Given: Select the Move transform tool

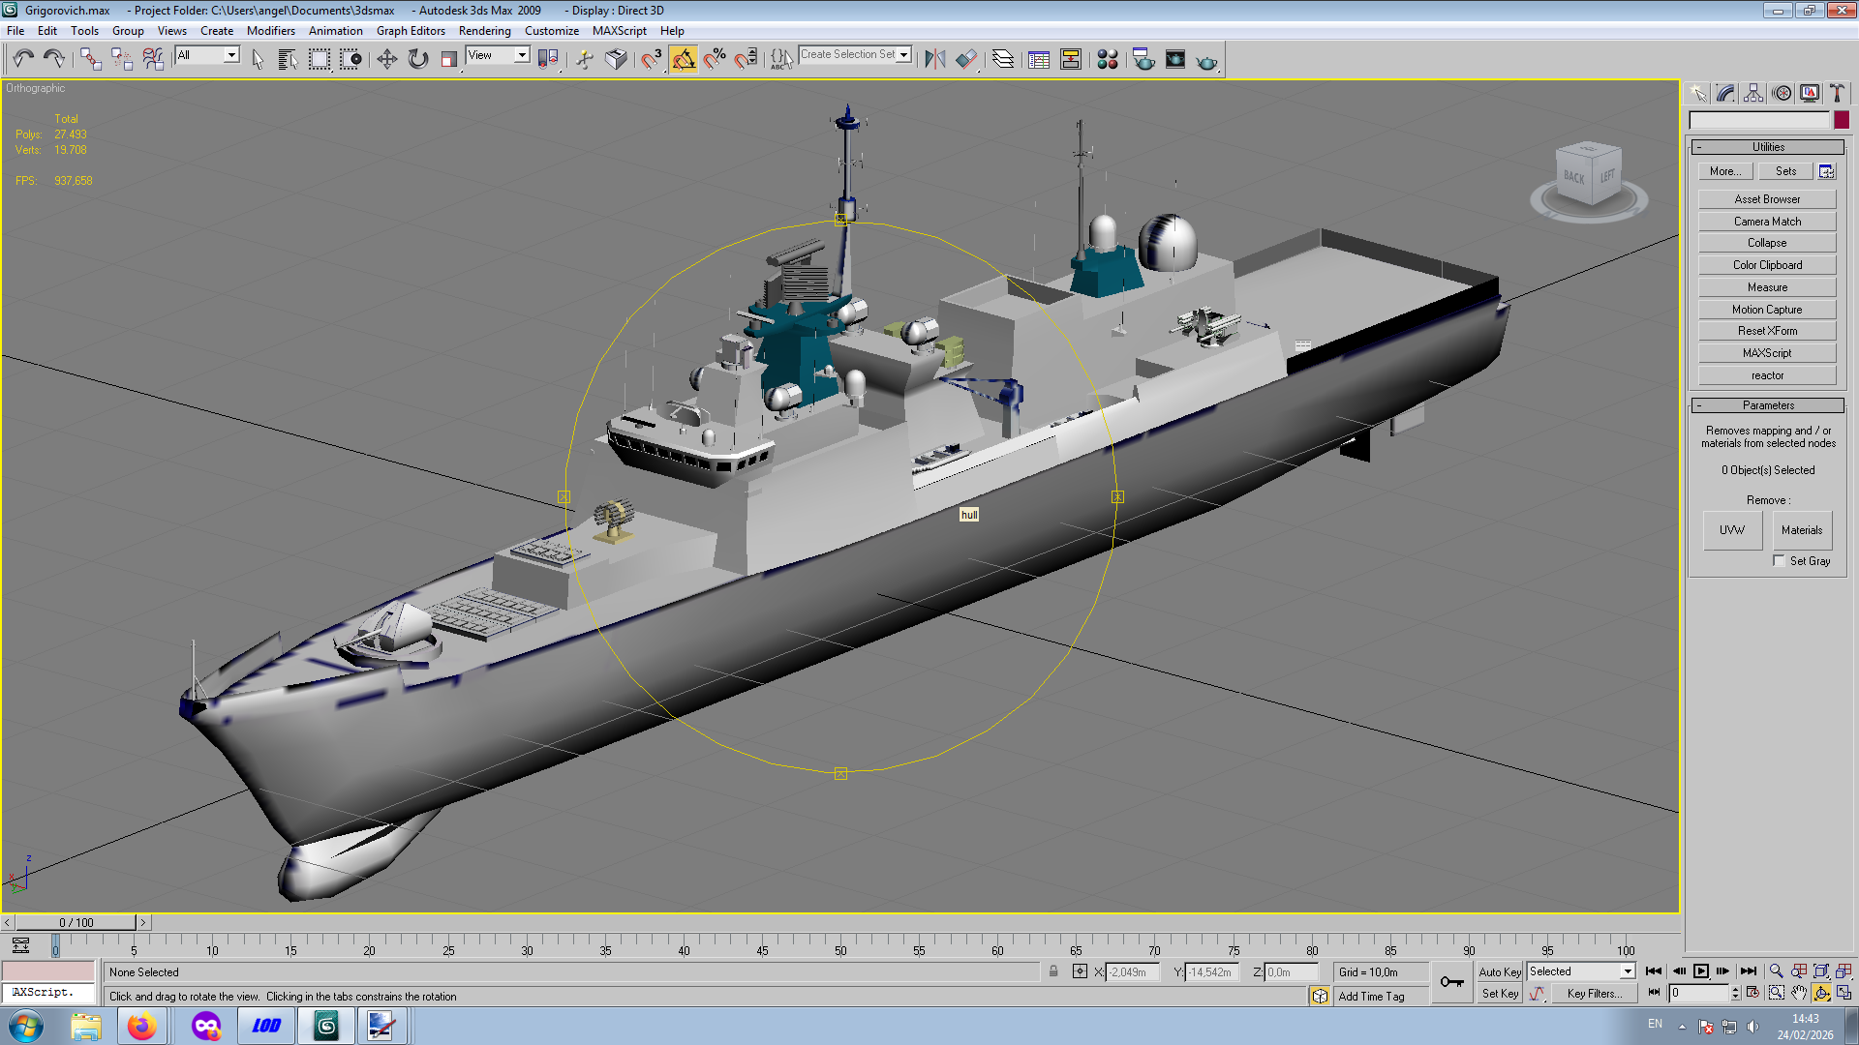Looking at the screenshot, I should 386,60.
